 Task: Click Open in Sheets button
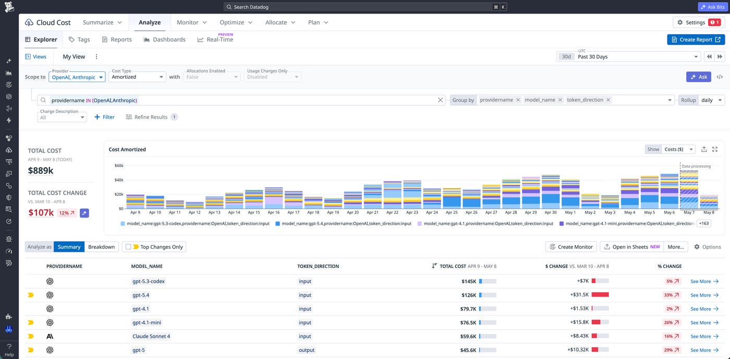click(x=631, y=247)
